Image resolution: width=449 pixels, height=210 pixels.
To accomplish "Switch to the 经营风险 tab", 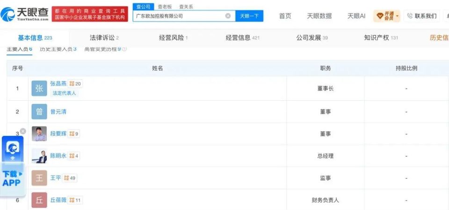I will pyautogui.click(x=173, y=38).
